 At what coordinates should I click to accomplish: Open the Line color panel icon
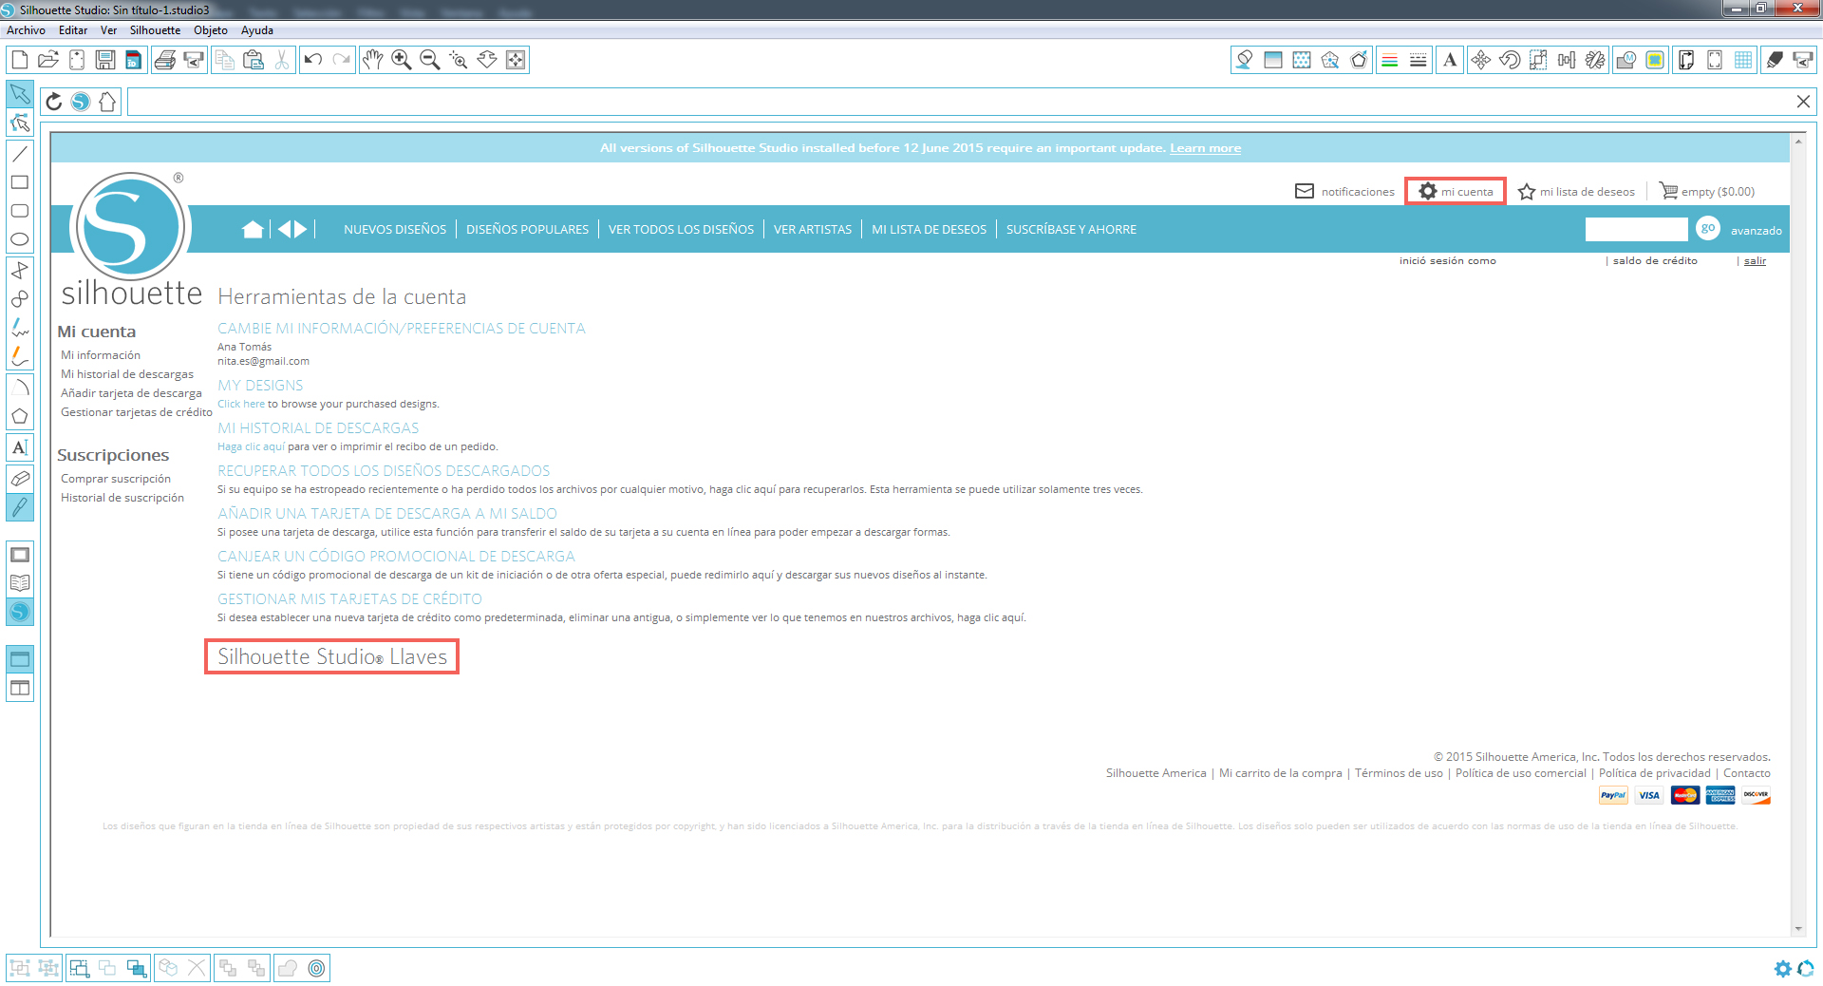[x=1389, y=60]
